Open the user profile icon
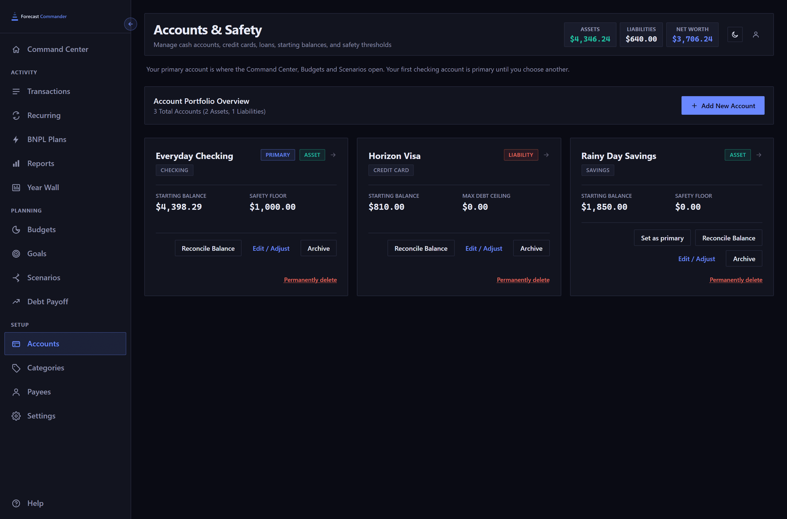Image resolution: width=787 pixels, height=519 pixels. (756, 34)
